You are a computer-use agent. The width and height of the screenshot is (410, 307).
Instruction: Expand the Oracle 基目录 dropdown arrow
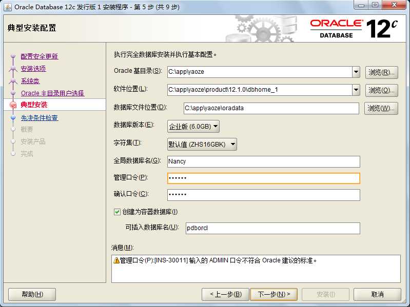[x=356, y=72]
